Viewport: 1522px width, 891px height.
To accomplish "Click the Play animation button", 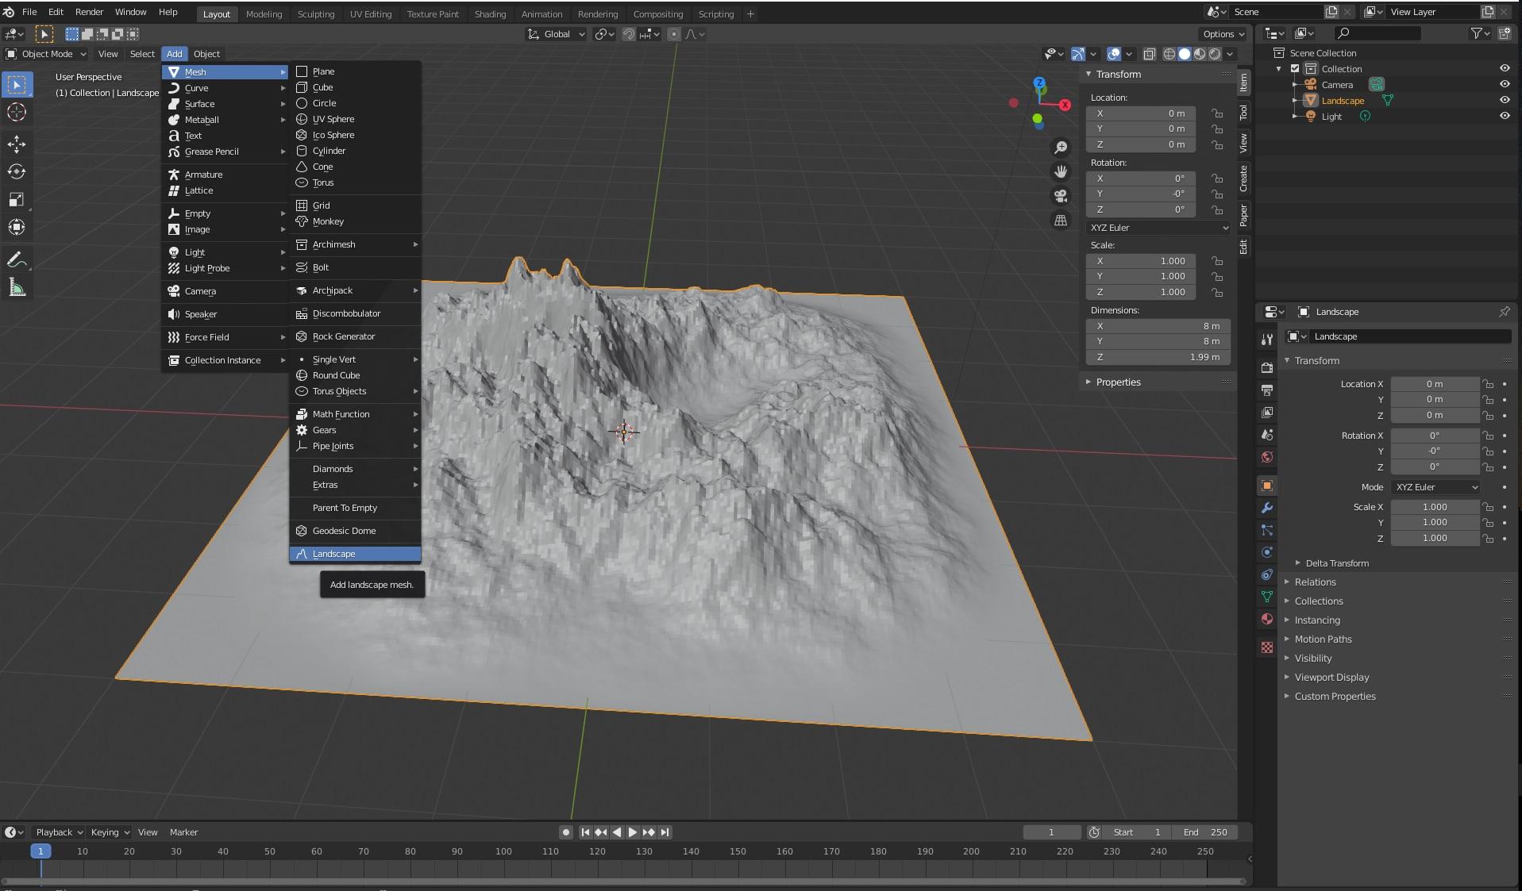I will tap(633, 832).
